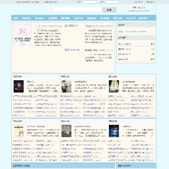This screenshot has height=169, width=169.
Task: Open the pink diamond ring book cover
Action: coord(23,36)
